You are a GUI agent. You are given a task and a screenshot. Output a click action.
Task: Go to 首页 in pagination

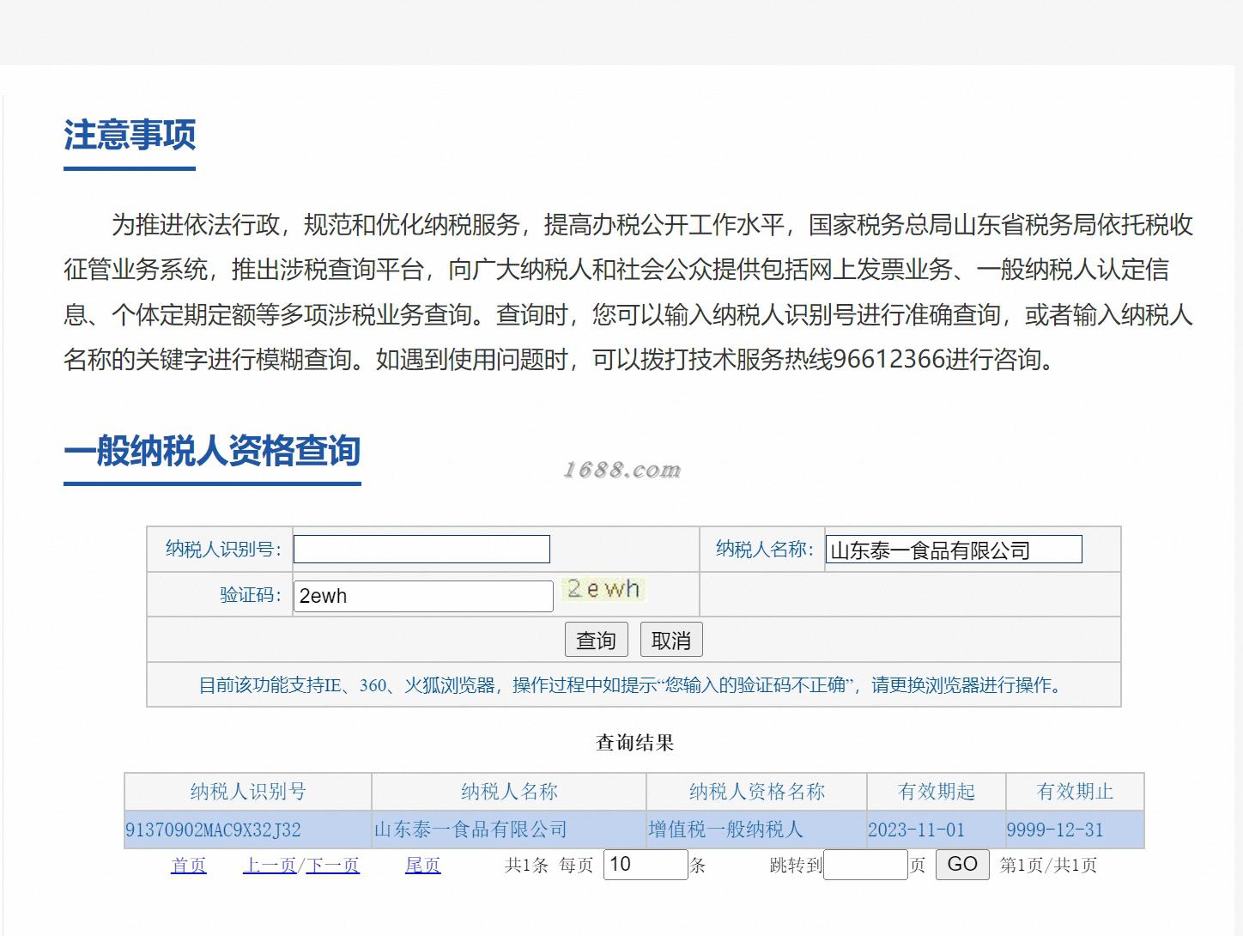(189, 866)
